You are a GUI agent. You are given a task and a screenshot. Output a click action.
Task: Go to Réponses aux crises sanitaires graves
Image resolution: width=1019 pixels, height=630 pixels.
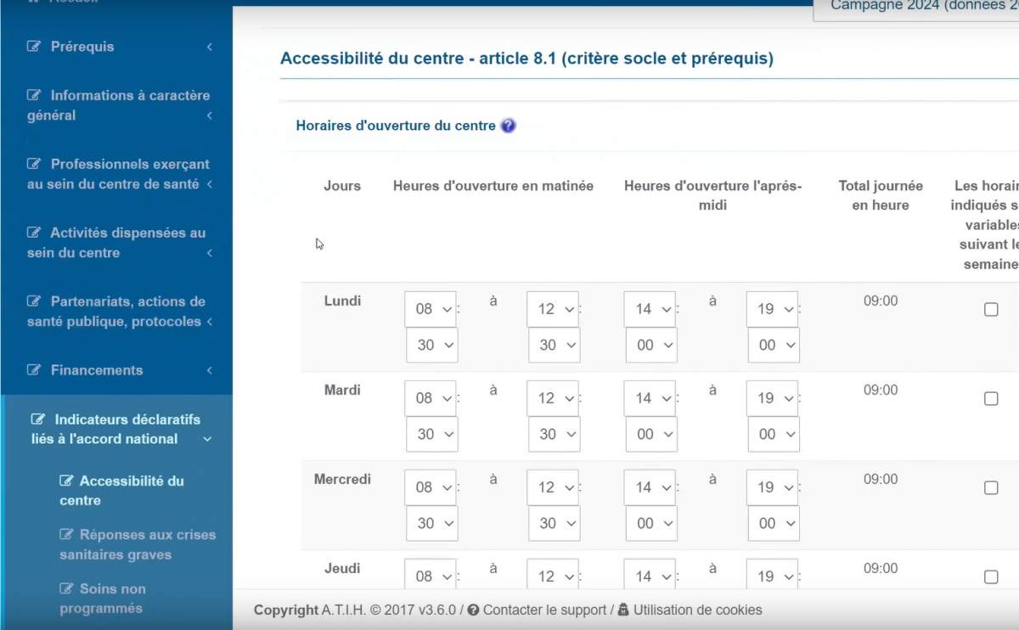pos(138,544)
